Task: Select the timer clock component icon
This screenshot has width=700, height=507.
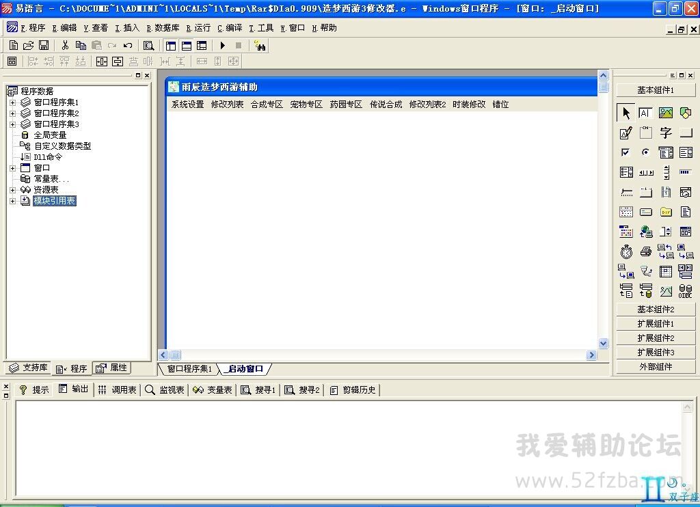Action: 626,251
